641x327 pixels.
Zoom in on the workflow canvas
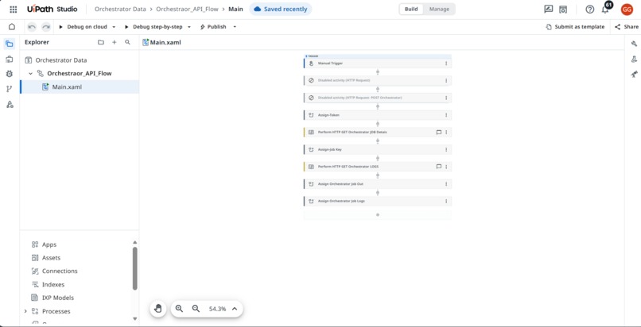pos(179,309)
